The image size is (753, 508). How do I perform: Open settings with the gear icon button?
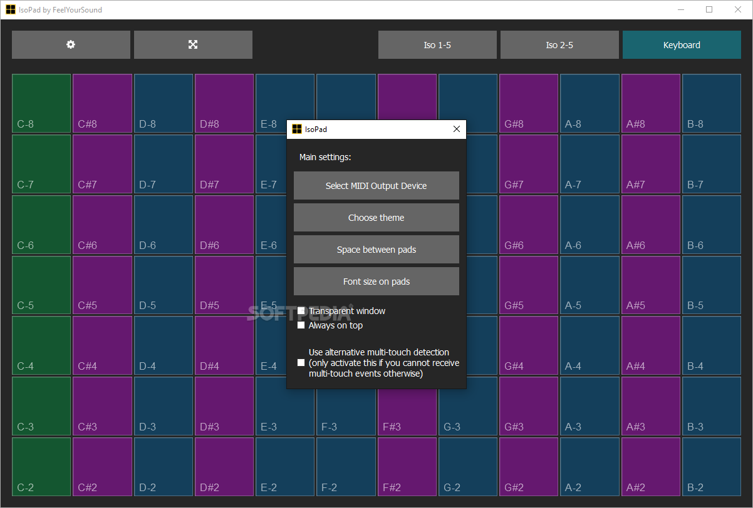(71, 45)
